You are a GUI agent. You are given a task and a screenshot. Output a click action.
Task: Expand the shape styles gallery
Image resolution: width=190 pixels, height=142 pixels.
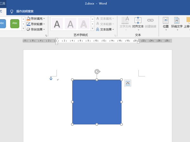pos(23,29)
